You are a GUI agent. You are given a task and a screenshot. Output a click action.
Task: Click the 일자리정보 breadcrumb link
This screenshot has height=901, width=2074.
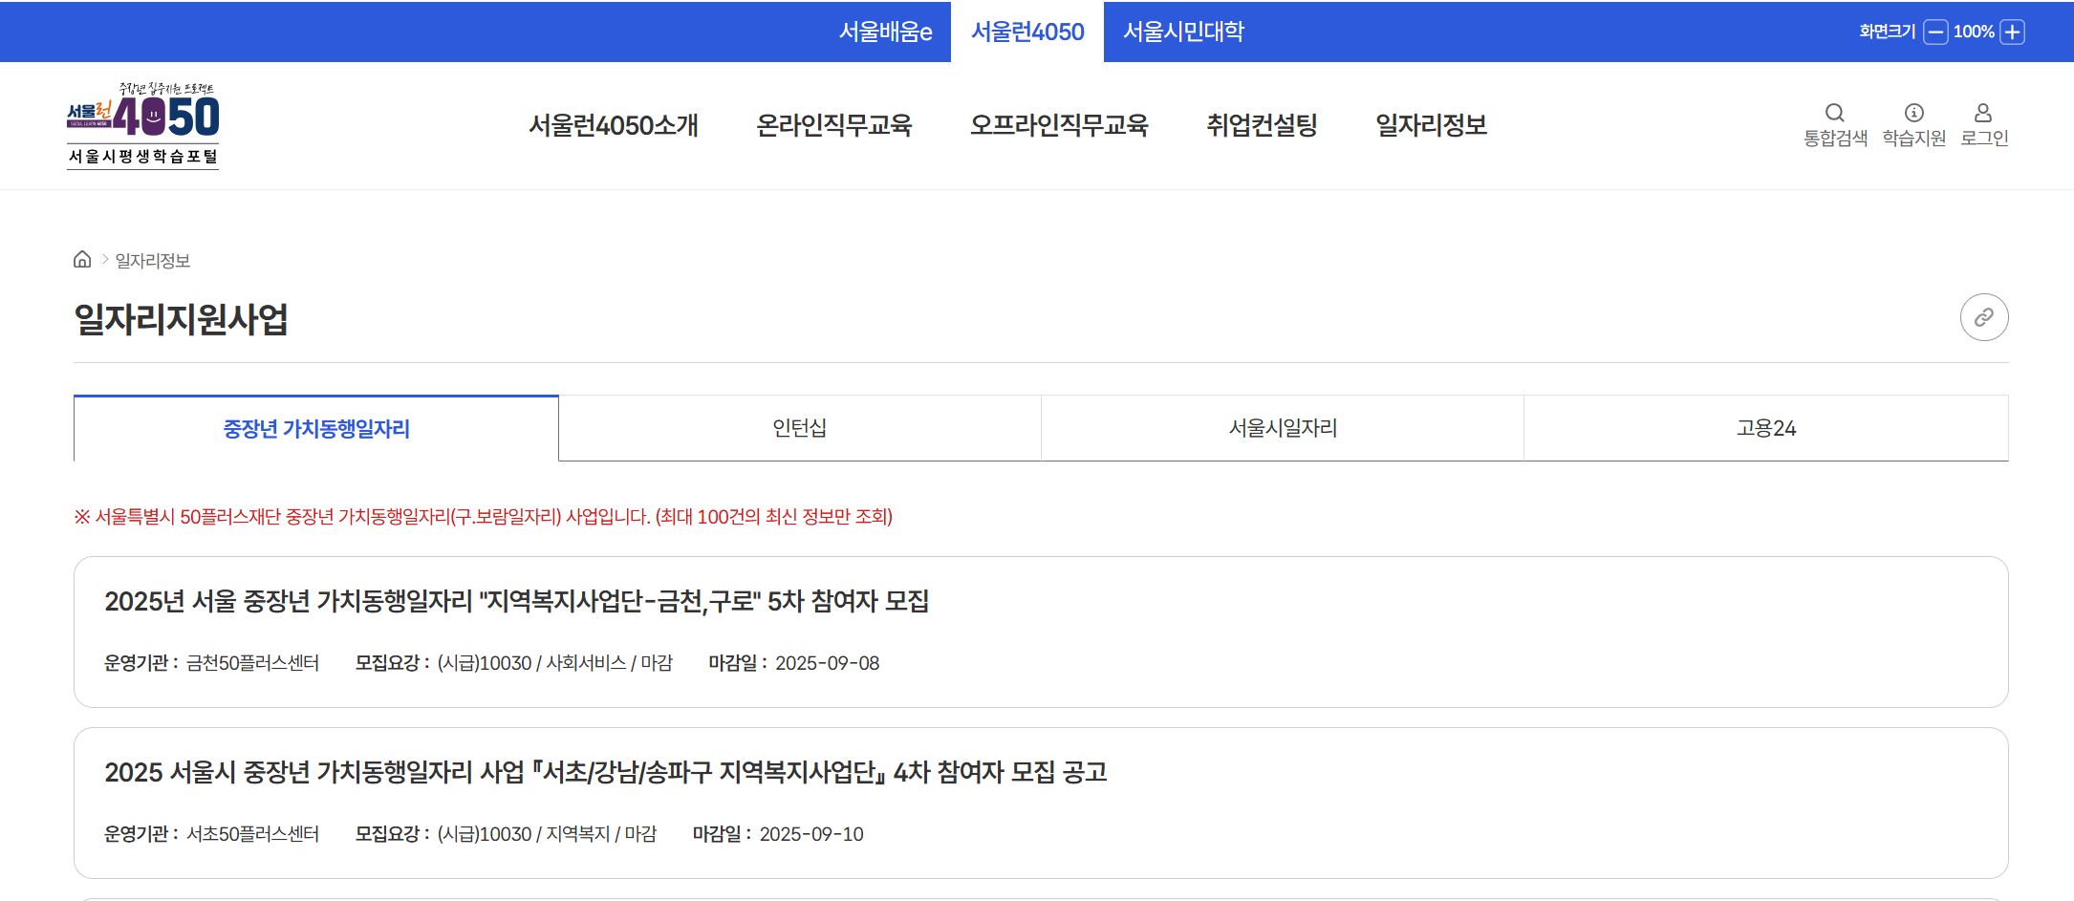[x=153, y=260]
